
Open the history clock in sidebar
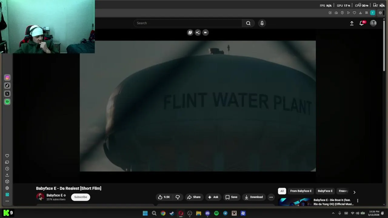(7, 169)
